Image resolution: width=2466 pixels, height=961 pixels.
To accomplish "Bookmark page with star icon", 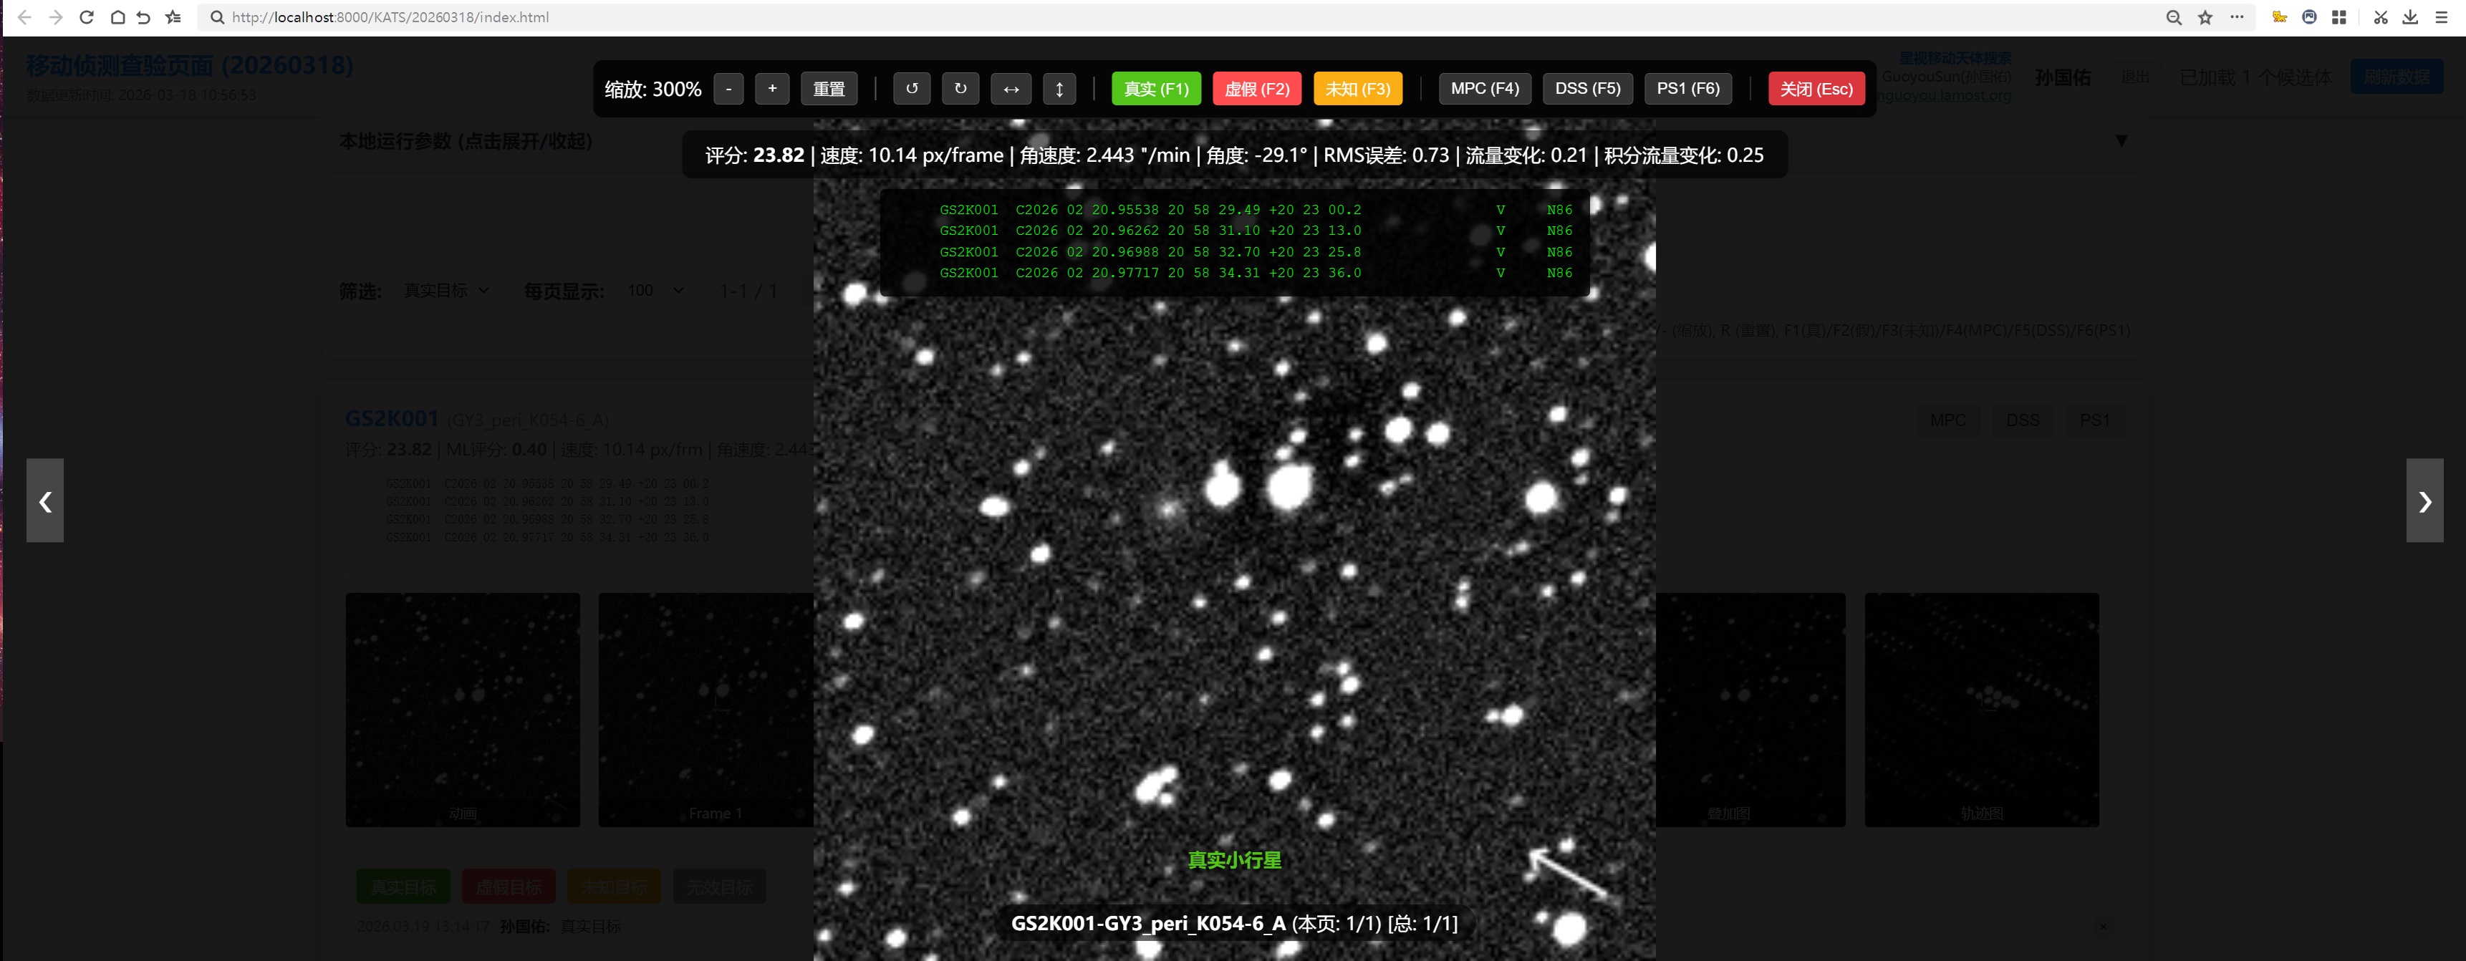I will 2205,17.
